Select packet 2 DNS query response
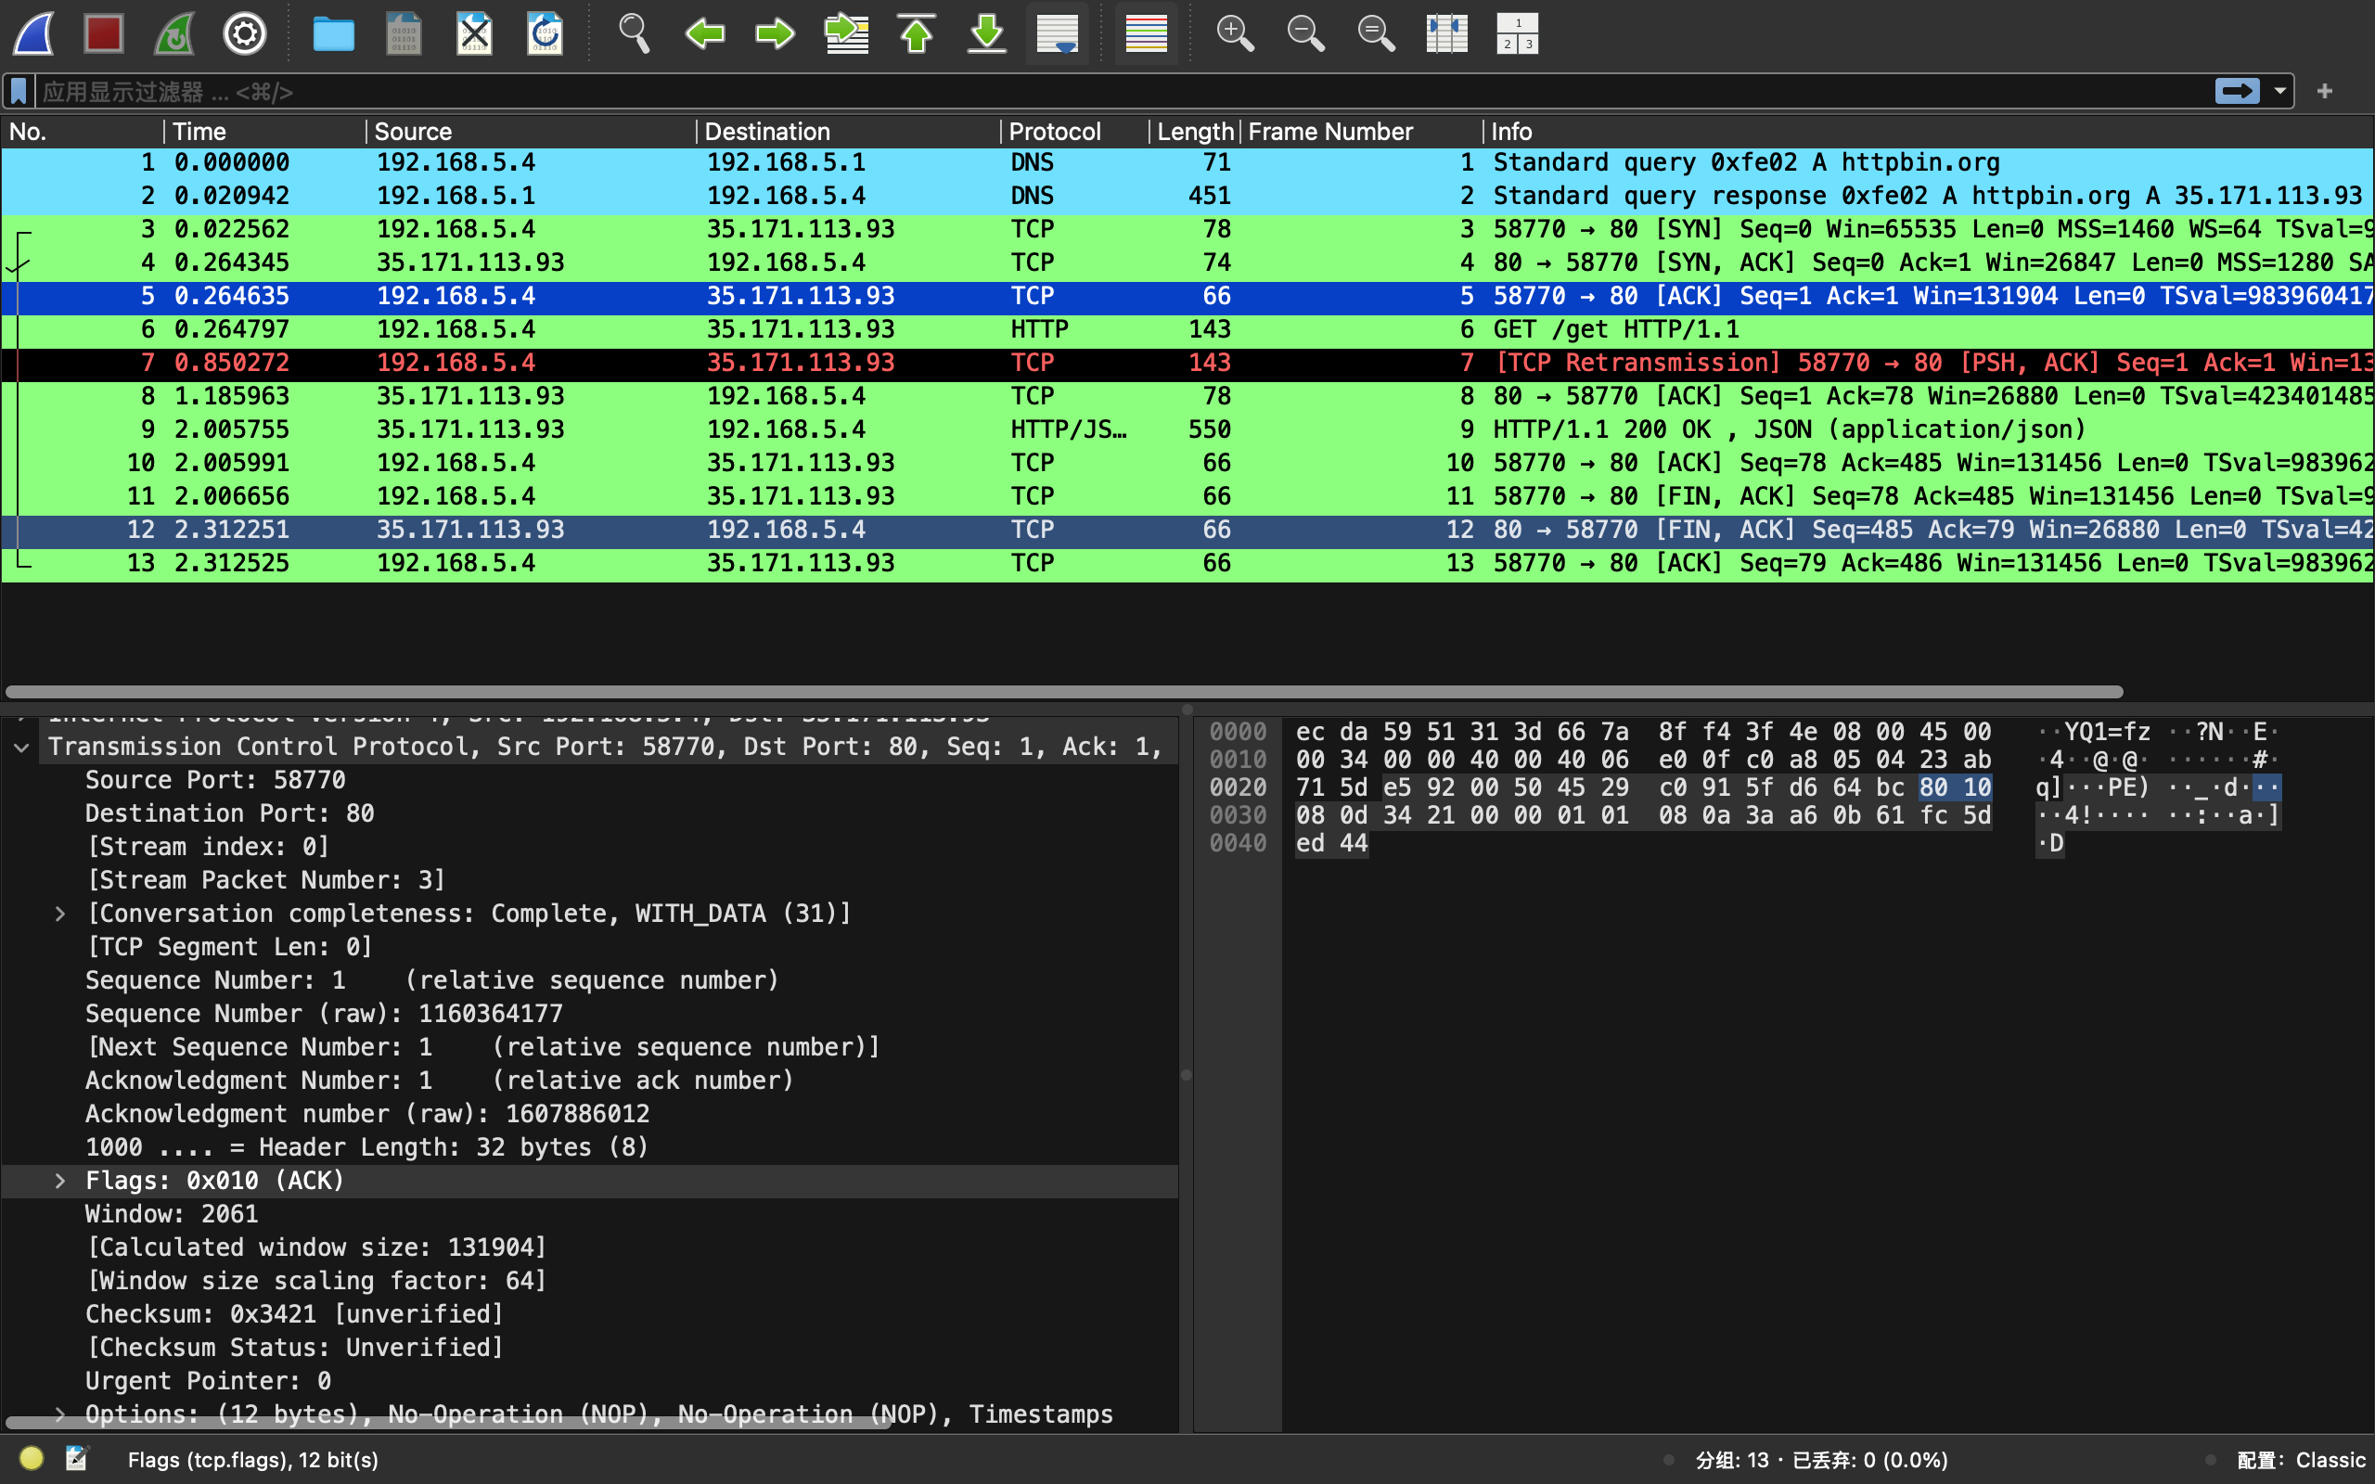2375x1484 pixels. tap(1187, 197)
